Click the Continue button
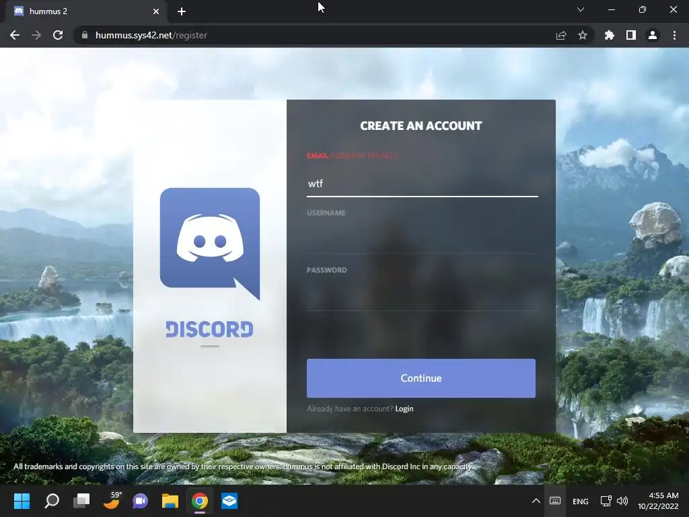The width and height of the screenshot is (689, 517). [x=421, y=378]
